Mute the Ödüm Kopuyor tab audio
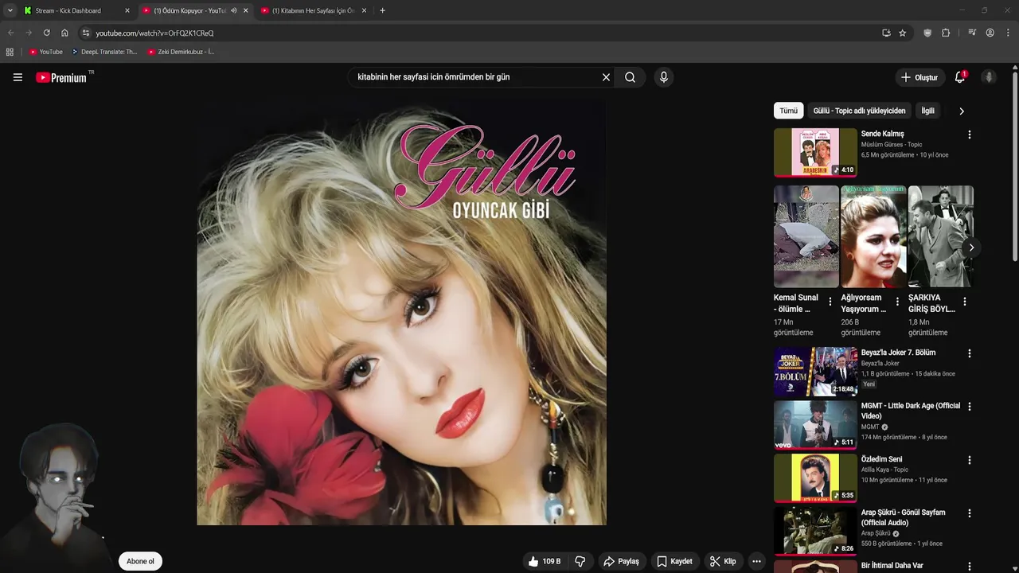Screen dimensions: 1019x573 point(233,10)
